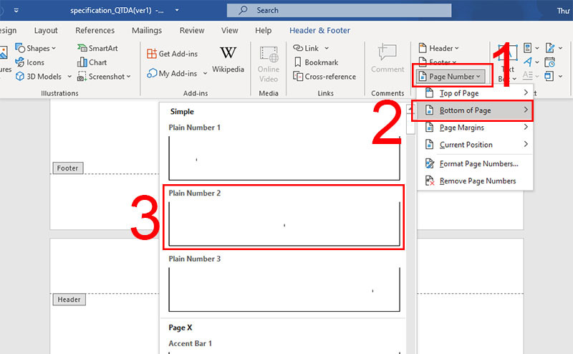Insert Date and Time
This screenshot has height=354, width=573.
549,62
